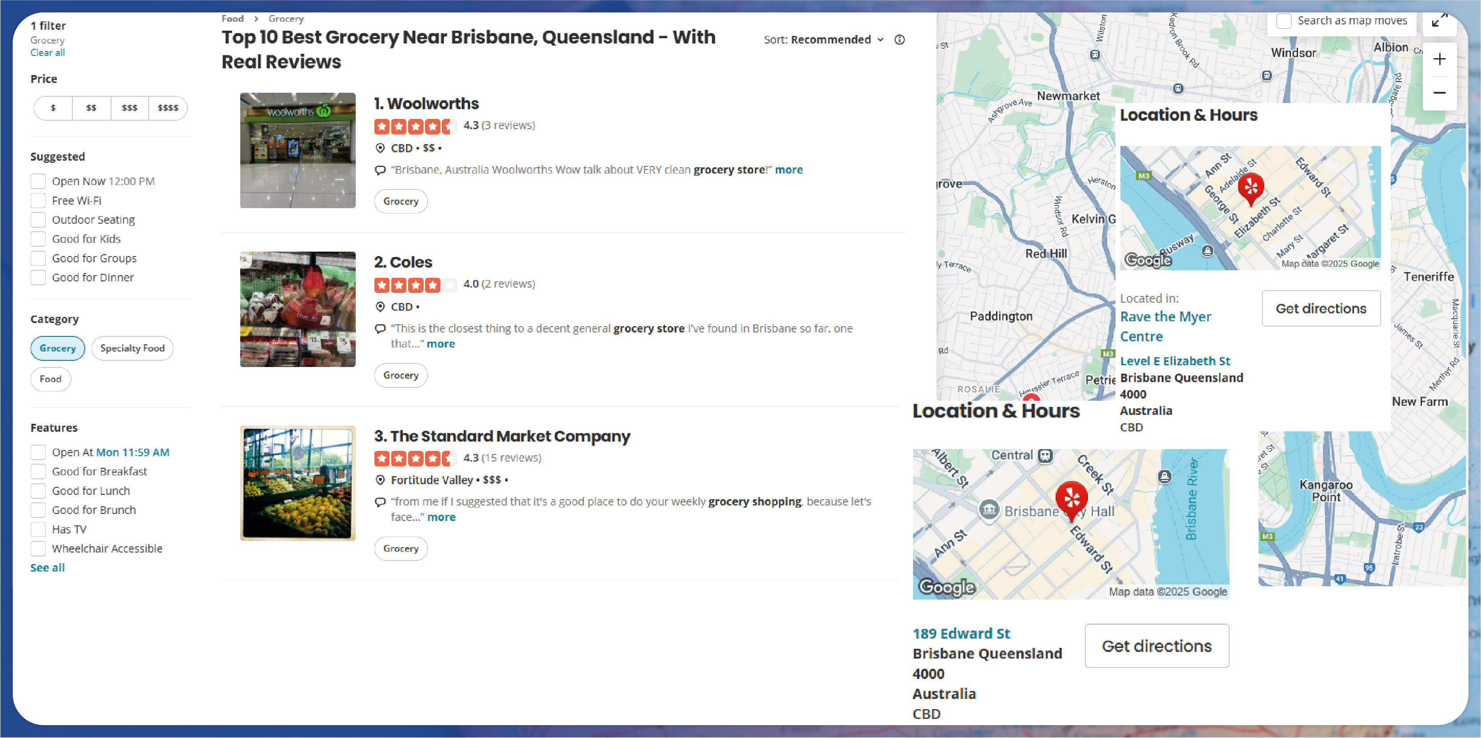Viewport: 1481px width, 738px height.
Task: Click Clear all filters link
Action: [x=47, y=53]
